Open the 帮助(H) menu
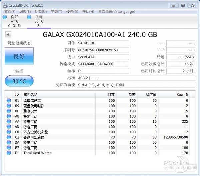Image resolution: width=200 pixels, height=176 pixels. (x=88, y=12)
